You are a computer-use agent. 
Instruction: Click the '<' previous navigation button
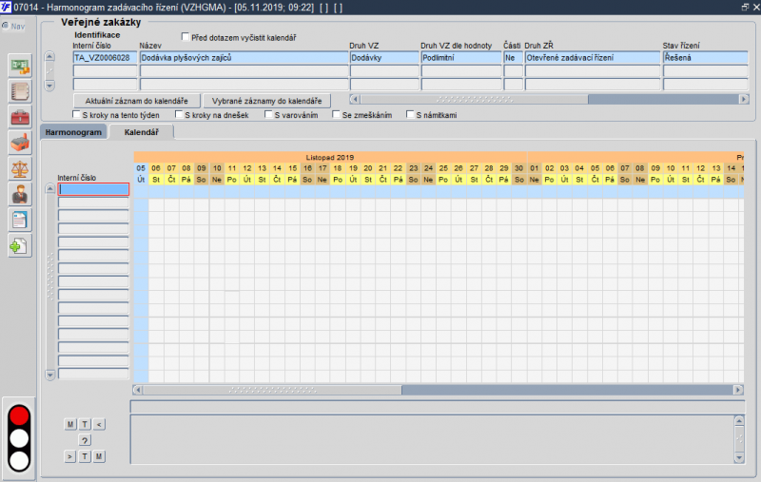click(99, 424)
